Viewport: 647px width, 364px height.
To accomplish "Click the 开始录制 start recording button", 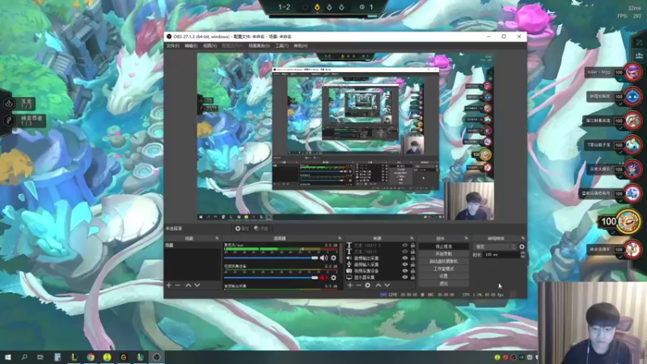I will [443, 254].
